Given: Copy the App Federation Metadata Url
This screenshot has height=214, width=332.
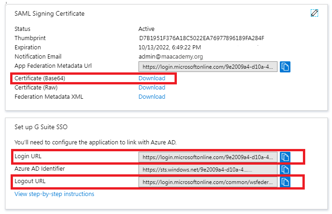Looking at the screenshot, I should (285, 67).
